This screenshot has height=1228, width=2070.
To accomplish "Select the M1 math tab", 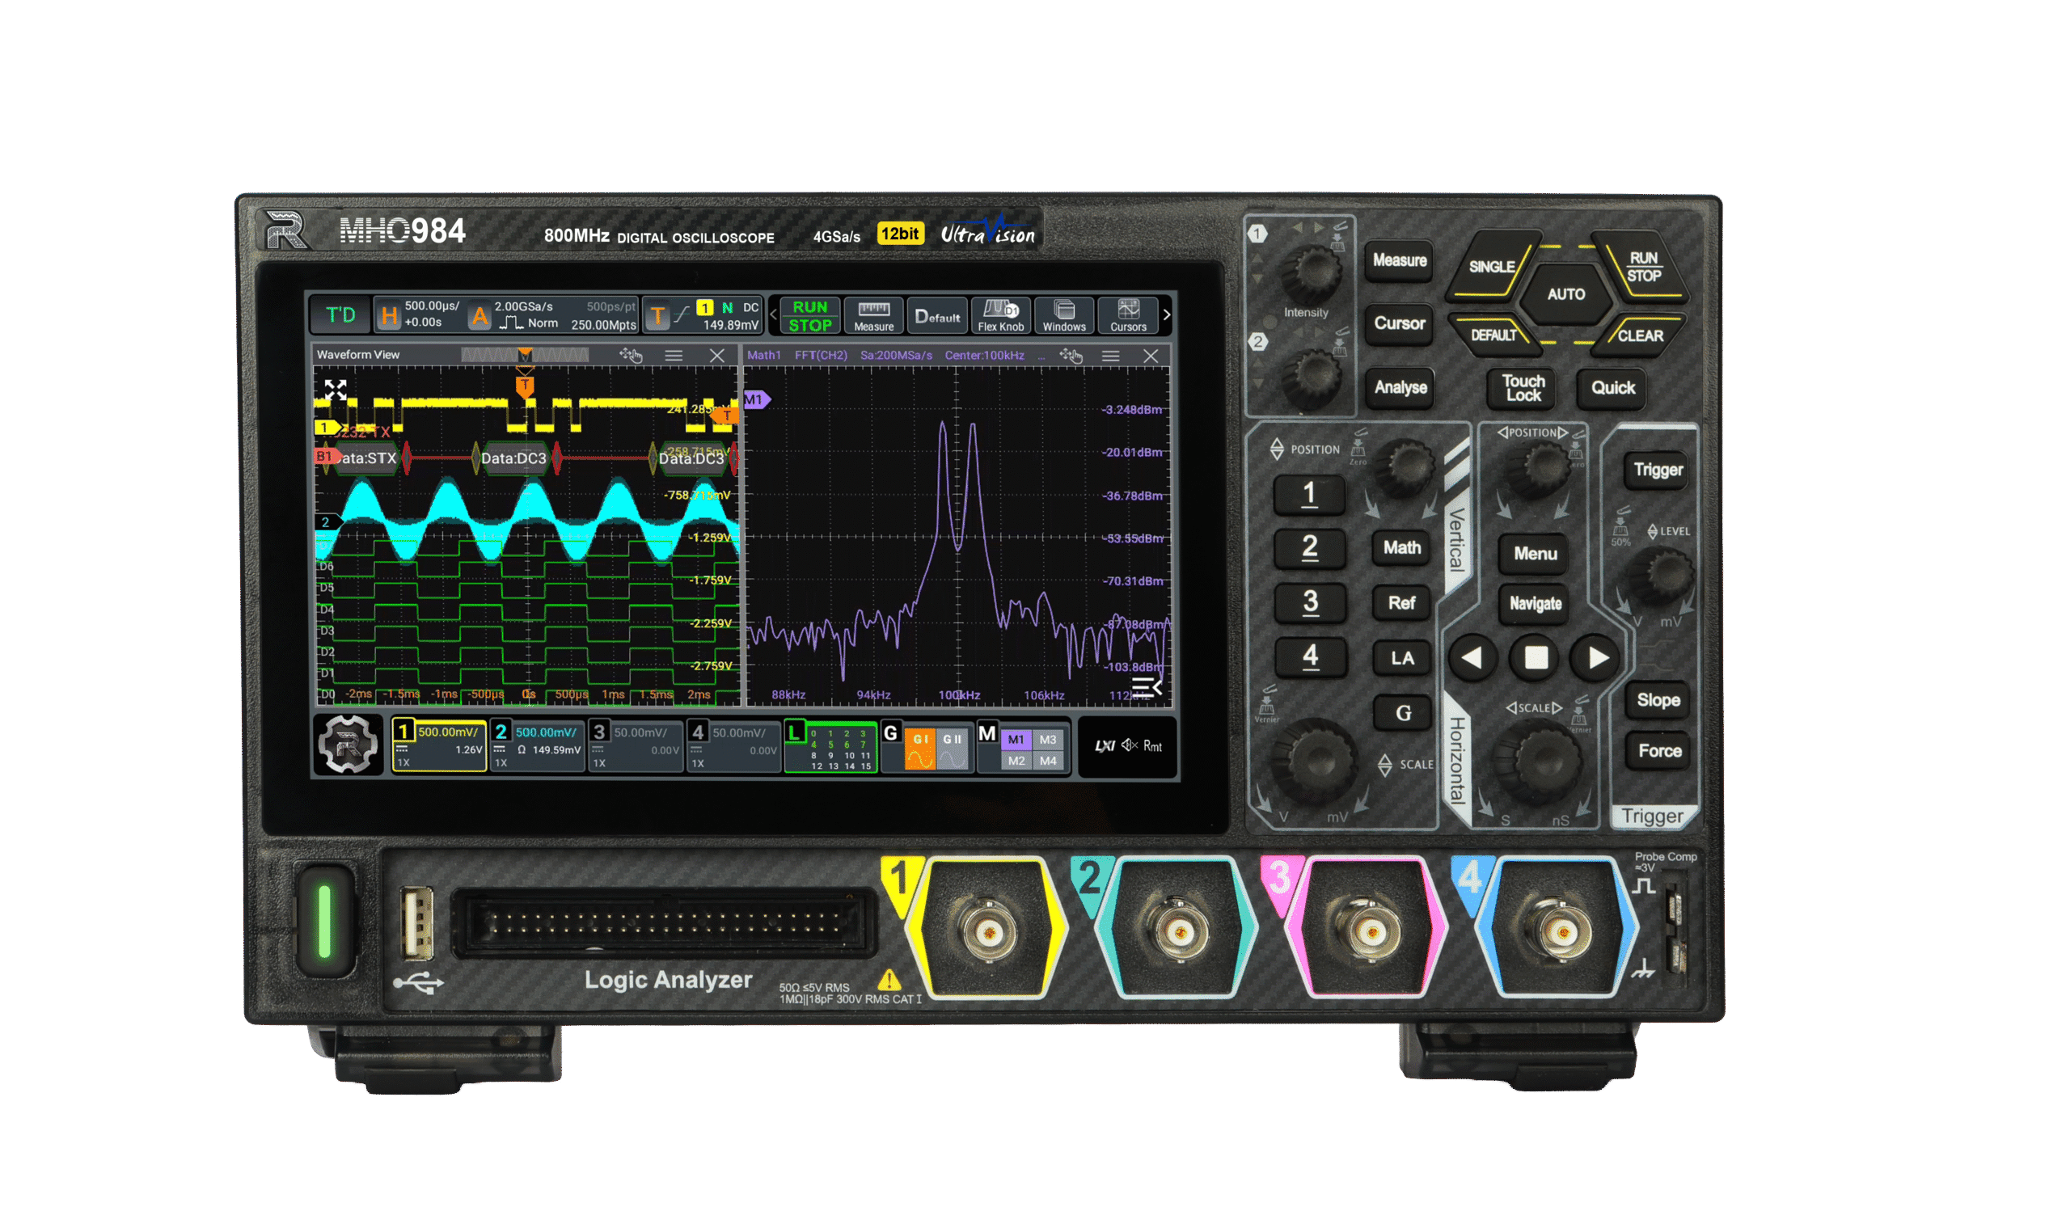I will click(x=1016, y=739).
